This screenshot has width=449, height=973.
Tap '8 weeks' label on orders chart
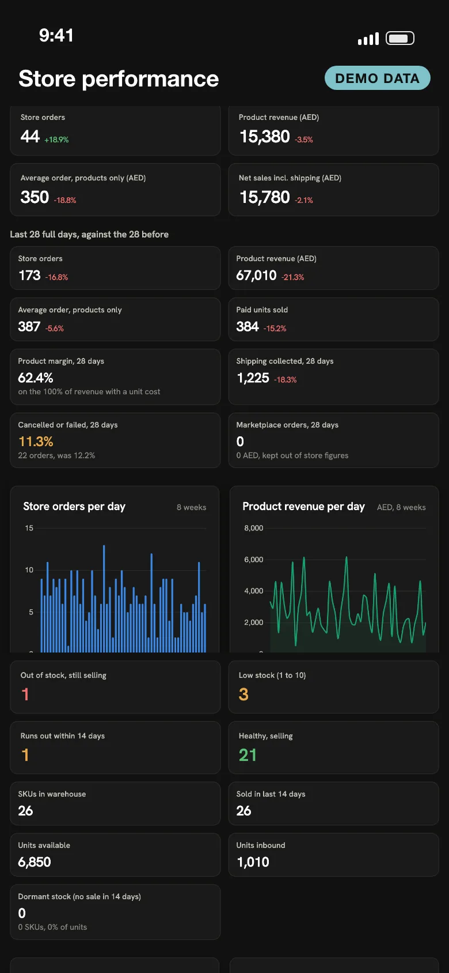(x=191, y=507)
